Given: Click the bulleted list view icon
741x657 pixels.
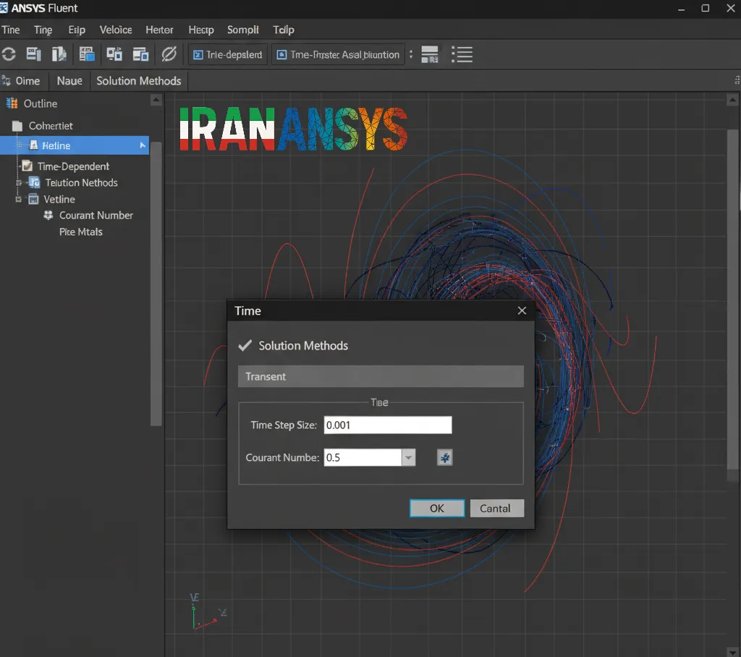Looking at the screenshot, I should coord(462,54).
